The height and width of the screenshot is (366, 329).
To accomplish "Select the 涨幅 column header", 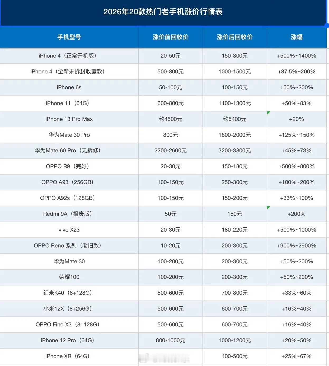I will [297, 37].
